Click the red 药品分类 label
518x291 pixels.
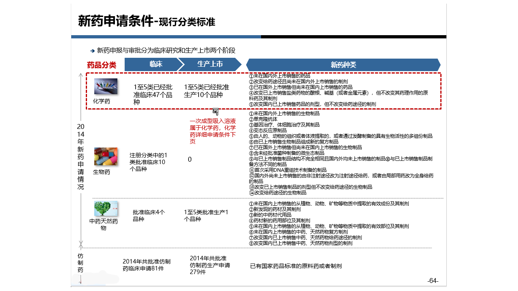pos(102,65)
